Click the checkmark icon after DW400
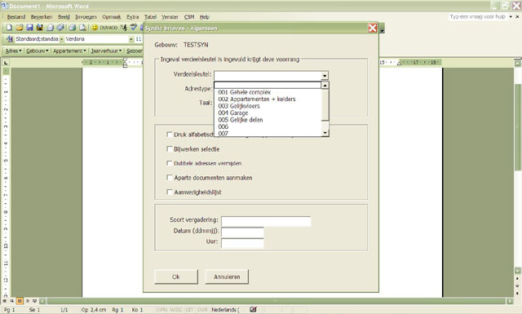 (x=134, y=27)
